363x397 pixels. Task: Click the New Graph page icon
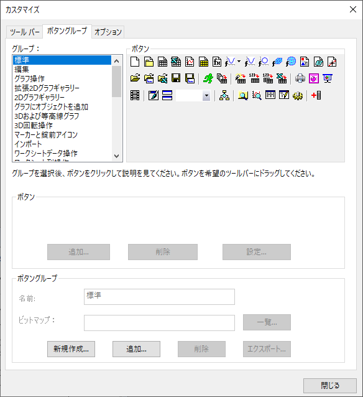[190, 62]
